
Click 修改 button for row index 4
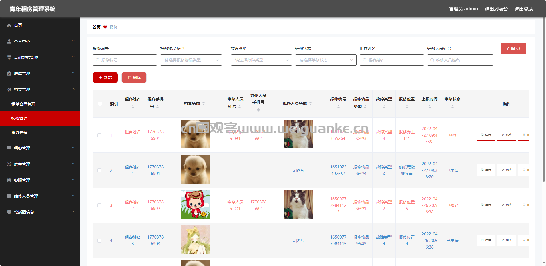click(507, 240)
